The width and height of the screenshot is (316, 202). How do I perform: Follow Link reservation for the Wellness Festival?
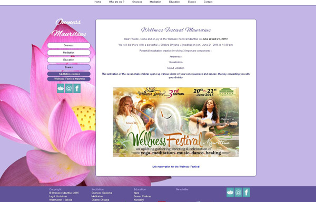176,167
